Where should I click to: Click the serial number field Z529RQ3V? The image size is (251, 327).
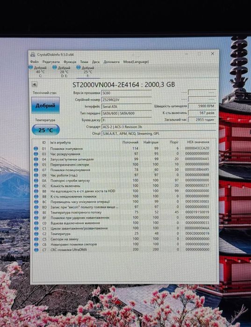(x=127, y=100)
